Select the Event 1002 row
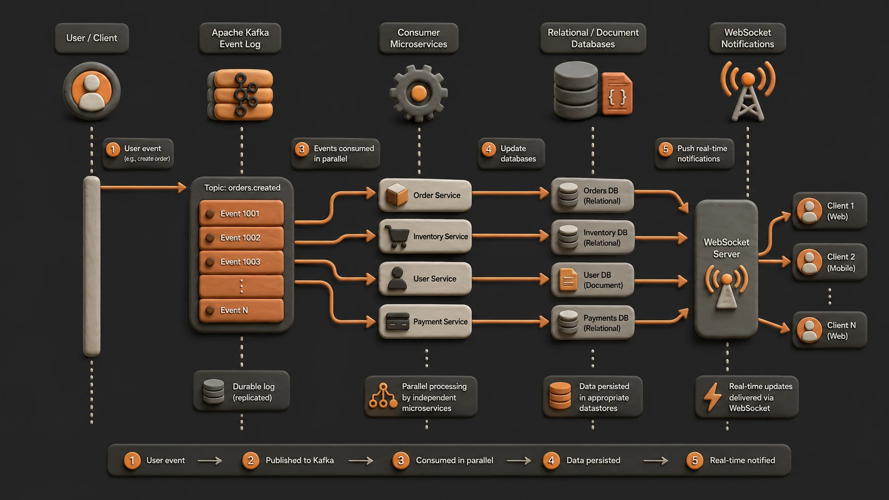The image size is (889, 500). (241, 238)
